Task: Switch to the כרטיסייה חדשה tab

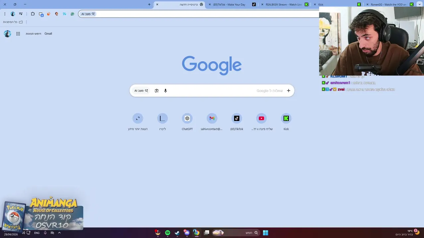Action: 181,5
